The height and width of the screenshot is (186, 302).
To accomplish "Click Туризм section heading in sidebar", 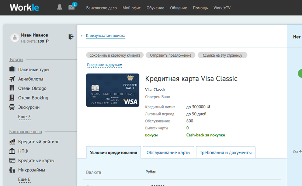I will (x=16, y=60).
